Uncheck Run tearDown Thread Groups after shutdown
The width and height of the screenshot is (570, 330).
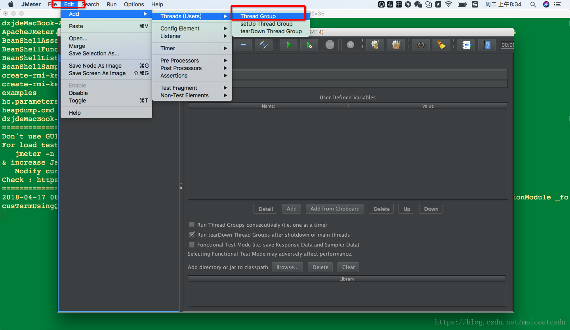tap(192, 235)
